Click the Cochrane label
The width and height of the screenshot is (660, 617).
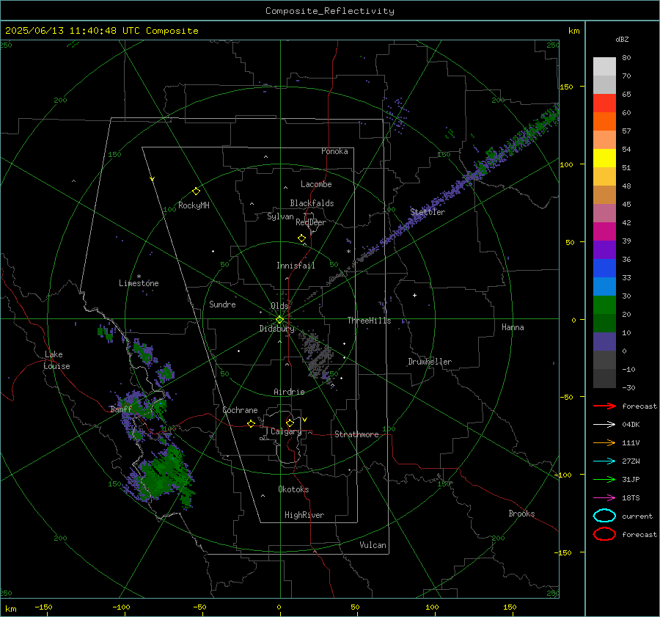pos(240,410)
